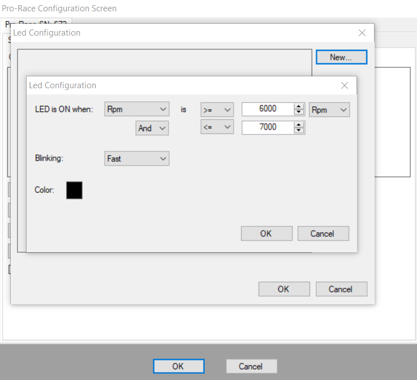Open the '>=' comparison operator dropdown
Screen dimensions: 417x380
coord(217,110)
